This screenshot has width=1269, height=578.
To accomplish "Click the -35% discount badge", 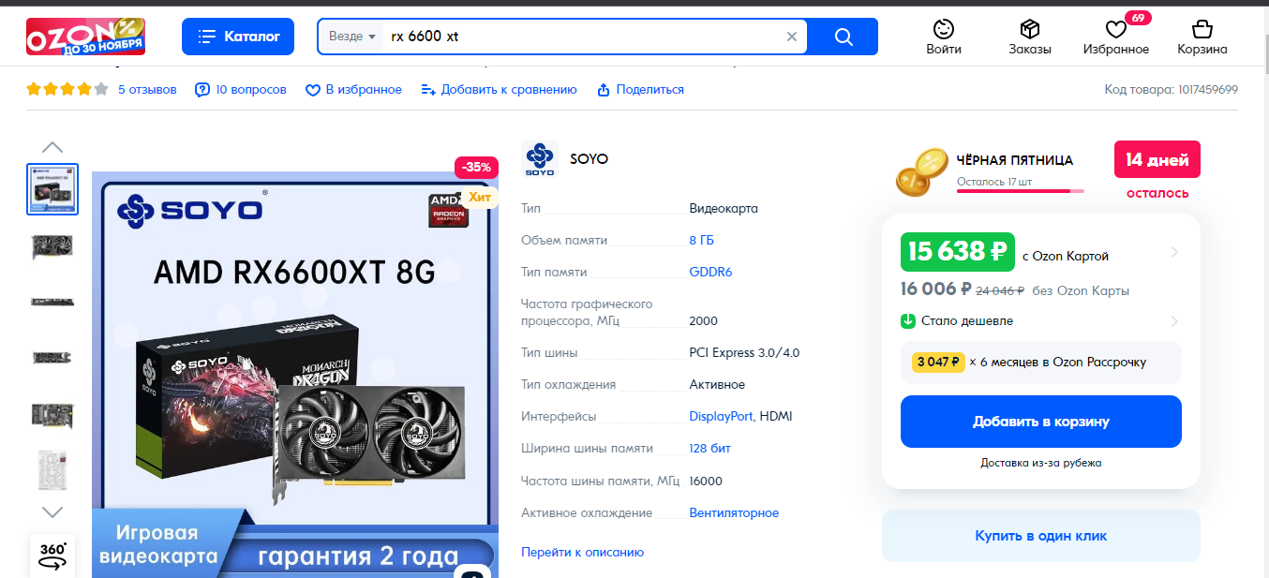I will coord(476,168).
